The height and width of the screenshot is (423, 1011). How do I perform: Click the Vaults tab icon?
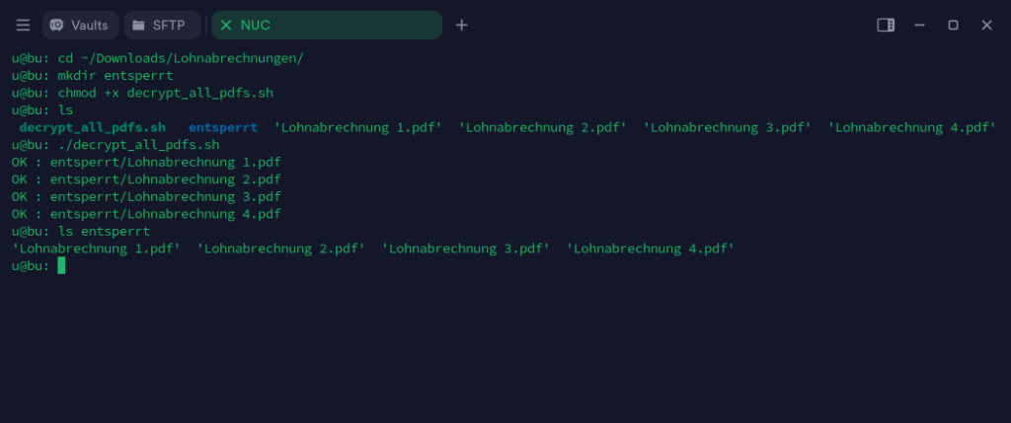click(x=56, y=25)
